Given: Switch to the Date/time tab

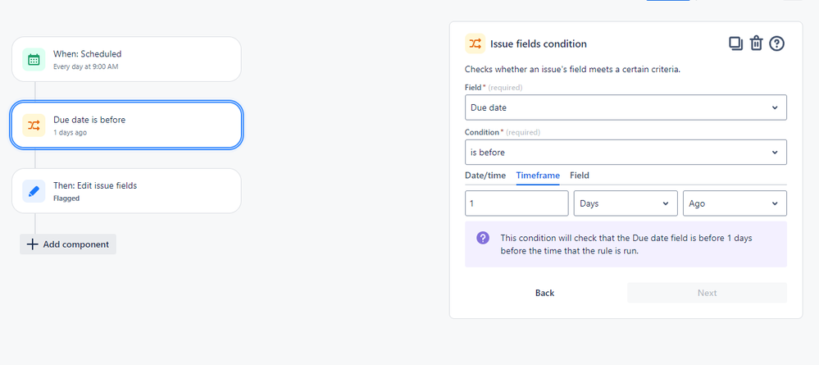Looking at the screenshot, I should pos(485,176).
